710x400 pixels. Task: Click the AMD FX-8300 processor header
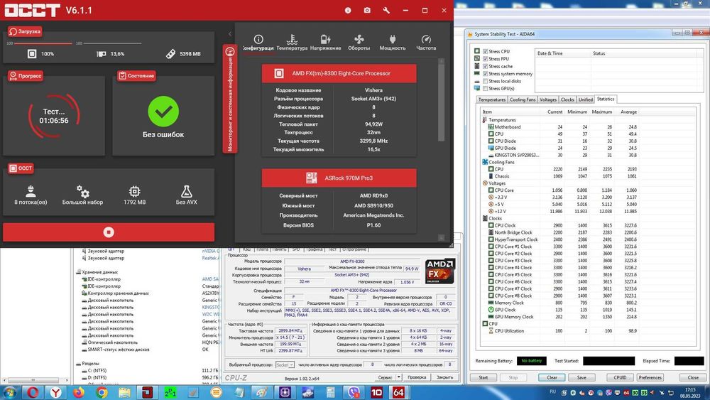(x=339, y=73)
